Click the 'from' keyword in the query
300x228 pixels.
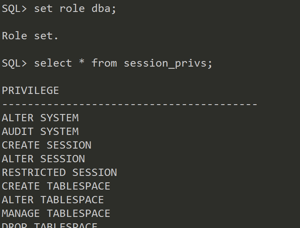(104, 63)
